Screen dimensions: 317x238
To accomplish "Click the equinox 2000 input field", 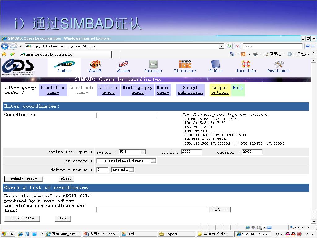I will coord(252,152).
